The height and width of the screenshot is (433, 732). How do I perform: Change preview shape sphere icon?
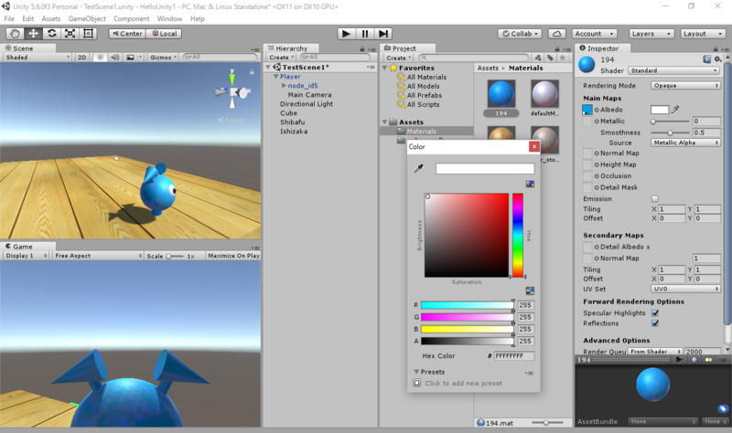(694, 359)
